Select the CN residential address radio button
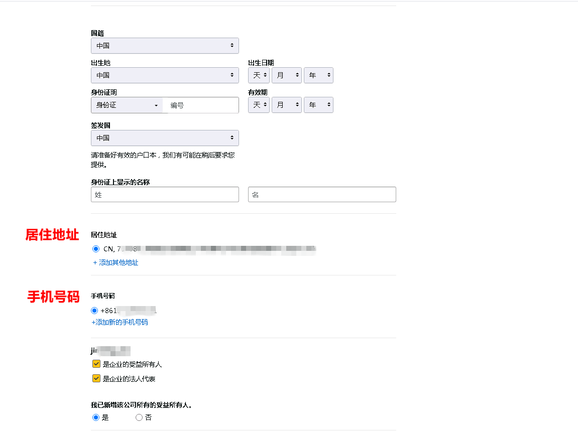The height and width of the screenshot is (440, 578). pos(95,249)
